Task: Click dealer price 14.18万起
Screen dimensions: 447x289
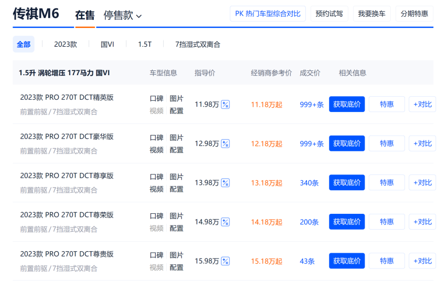Action: (267, 222)
